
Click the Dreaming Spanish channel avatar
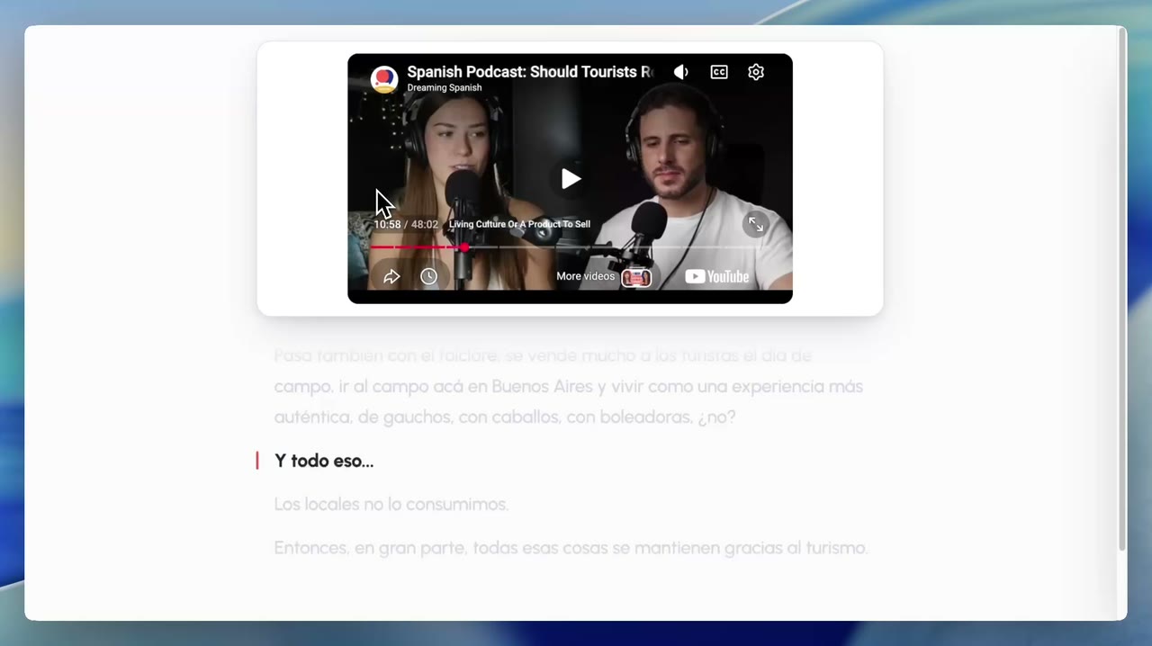pyautogui.click(x=384, y=78)
